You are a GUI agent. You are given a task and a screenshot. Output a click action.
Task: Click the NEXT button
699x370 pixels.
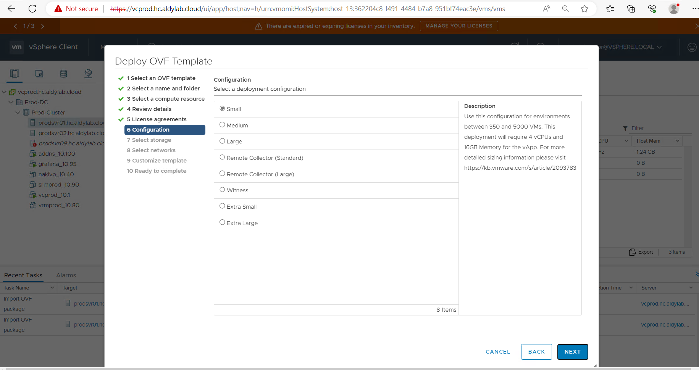click(572, 352)
